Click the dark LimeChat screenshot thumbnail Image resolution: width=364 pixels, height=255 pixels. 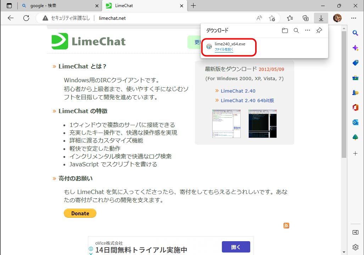(x=262, y=123)
